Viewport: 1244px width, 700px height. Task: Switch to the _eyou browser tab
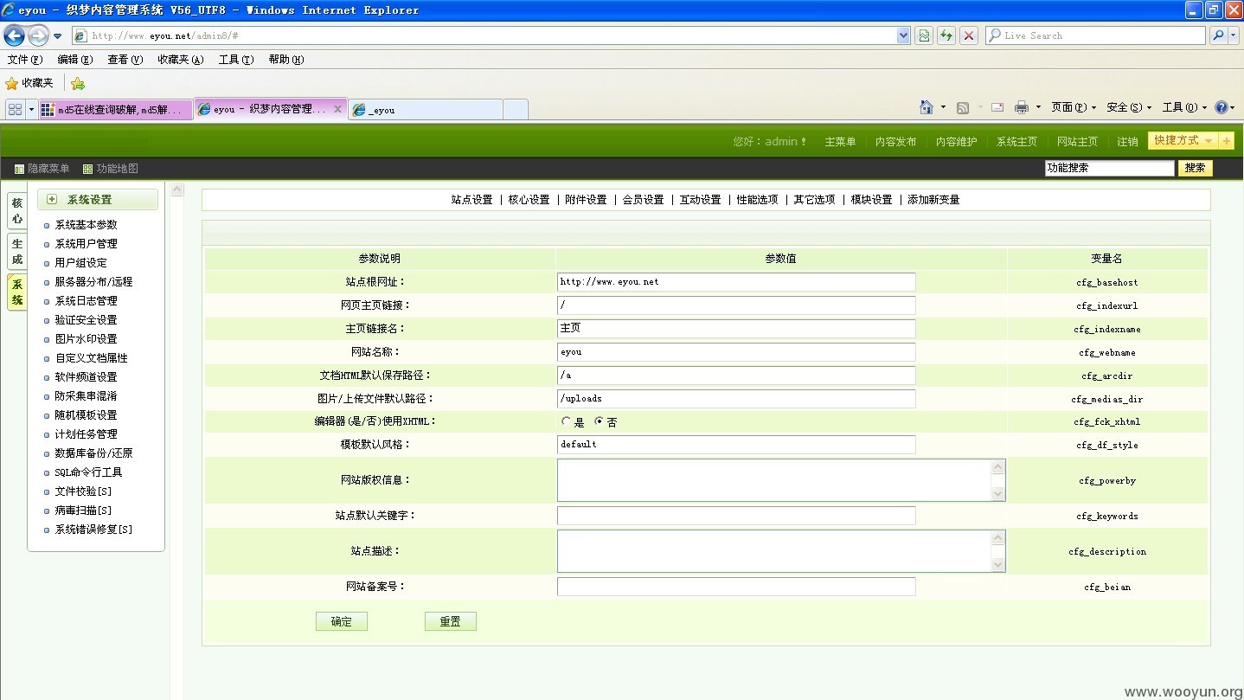click(x=425, y=110)
